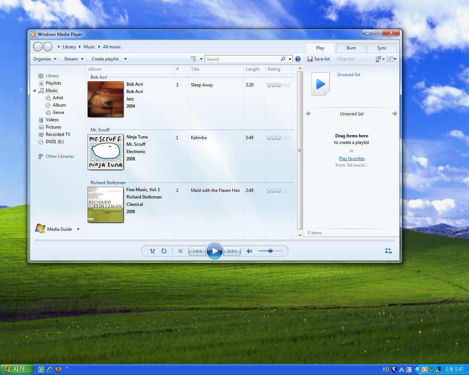
Task: Open Pictures in the navigation pane
Action: [50, 127]
